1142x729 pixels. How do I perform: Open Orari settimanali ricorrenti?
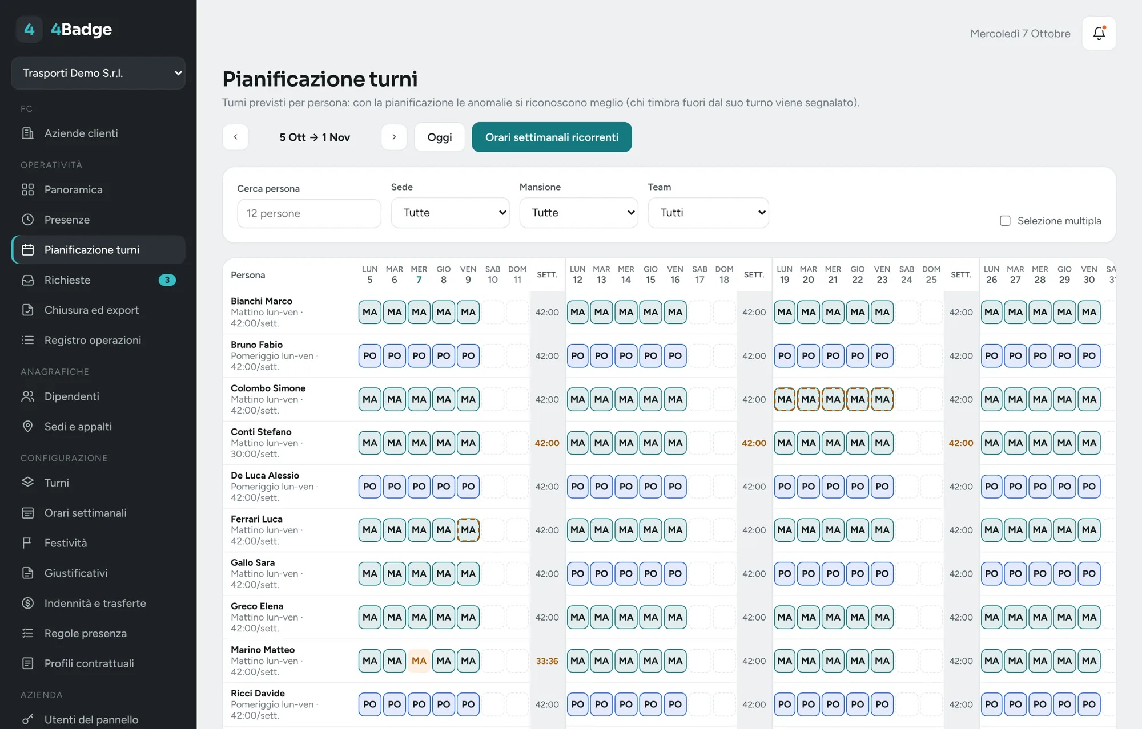552,137
